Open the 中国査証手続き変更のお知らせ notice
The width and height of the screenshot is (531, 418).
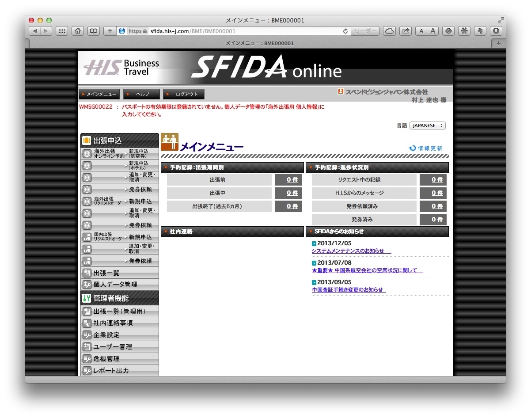coord(349,290)
